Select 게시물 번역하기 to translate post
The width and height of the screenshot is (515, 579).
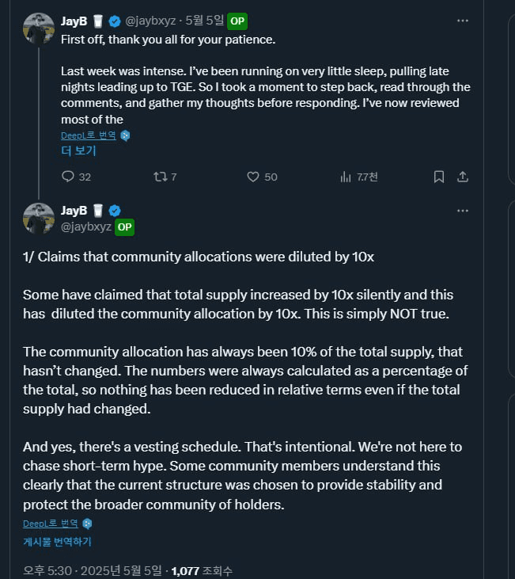click(x=57, y=542)
